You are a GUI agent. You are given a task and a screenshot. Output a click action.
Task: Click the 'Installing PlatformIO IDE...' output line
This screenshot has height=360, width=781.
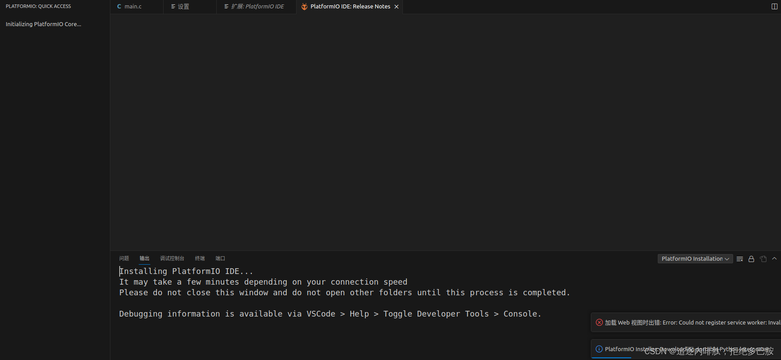pos(186,271)
